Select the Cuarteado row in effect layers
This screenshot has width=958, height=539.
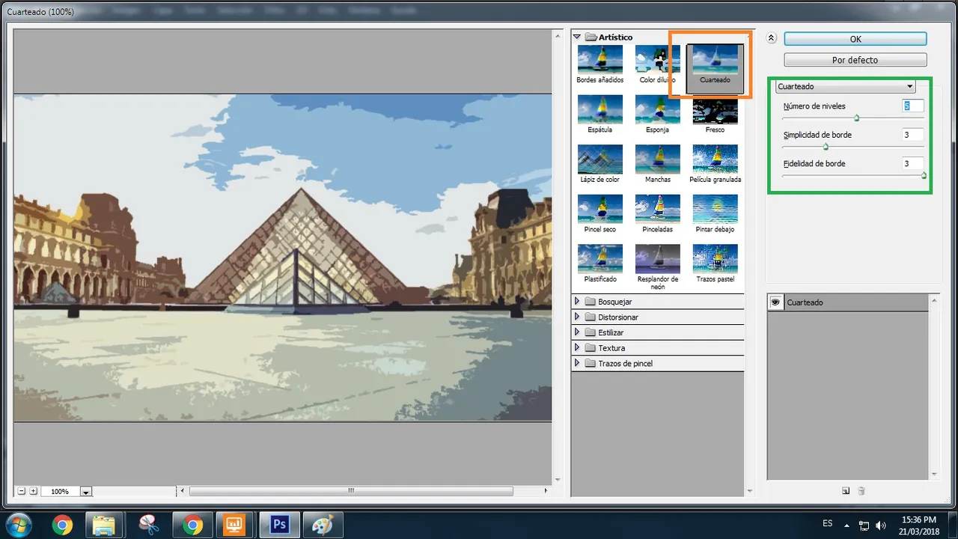(848, 302)
